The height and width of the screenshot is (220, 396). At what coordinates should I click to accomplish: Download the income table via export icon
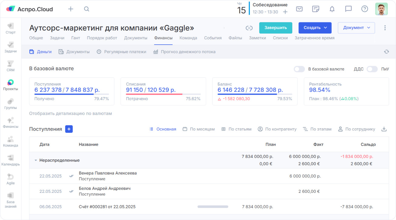coord(384,129)
